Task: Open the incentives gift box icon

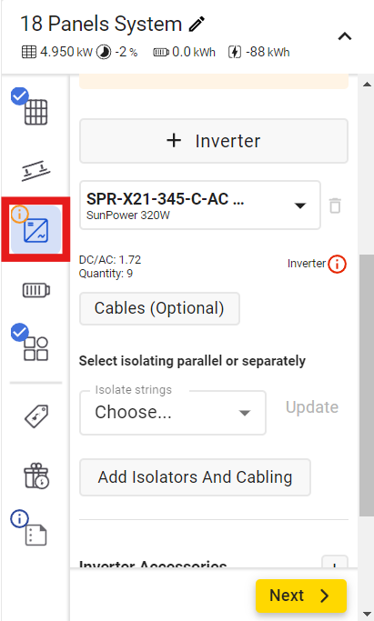Action: point(36,476)
